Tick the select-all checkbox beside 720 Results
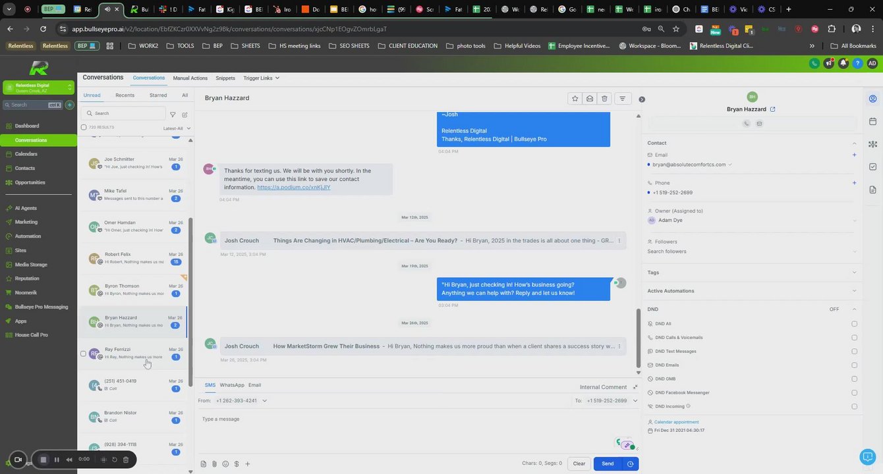Image resolution: width=883 pixels, height=474 pixels. click(84, 127)
